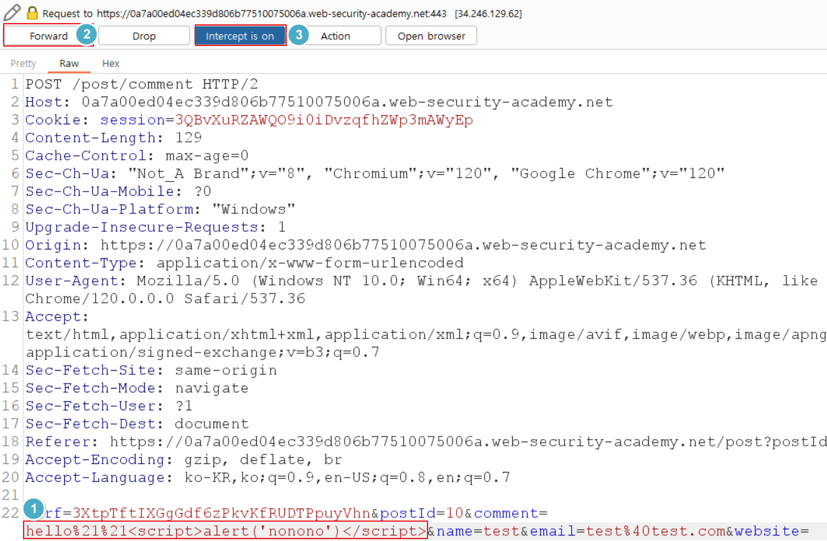Screen dimensions: 827x541
Task: Click application/signed-exchange;v=b3;q=0.7 text
Action: click(202, 353)
